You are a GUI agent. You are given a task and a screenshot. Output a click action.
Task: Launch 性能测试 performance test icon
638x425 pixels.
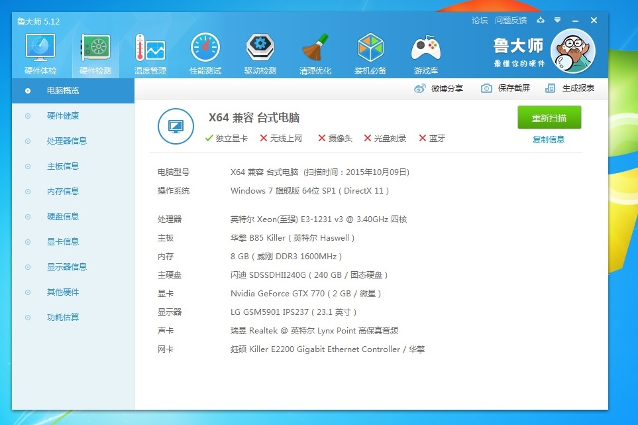tap(205, 54)
